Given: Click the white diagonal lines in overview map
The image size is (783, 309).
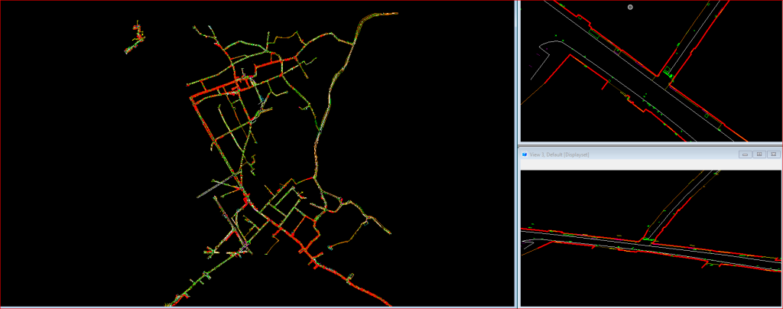Looking at the screenshot, I should 218,185.
